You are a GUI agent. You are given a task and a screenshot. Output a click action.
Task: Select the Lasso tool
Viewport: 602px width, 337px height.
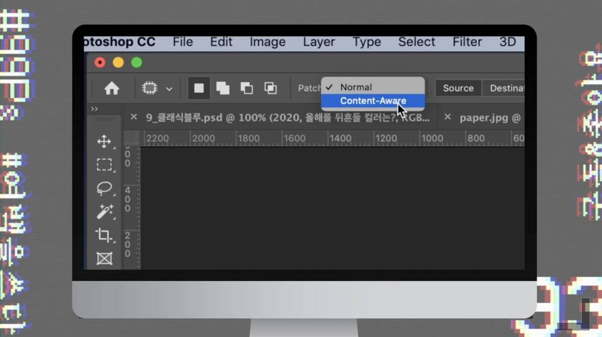point(104,188)
